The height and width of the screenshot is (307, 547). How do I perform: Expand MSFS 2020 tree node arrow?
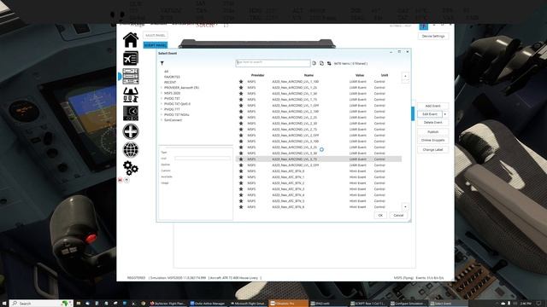click(162, 93)
